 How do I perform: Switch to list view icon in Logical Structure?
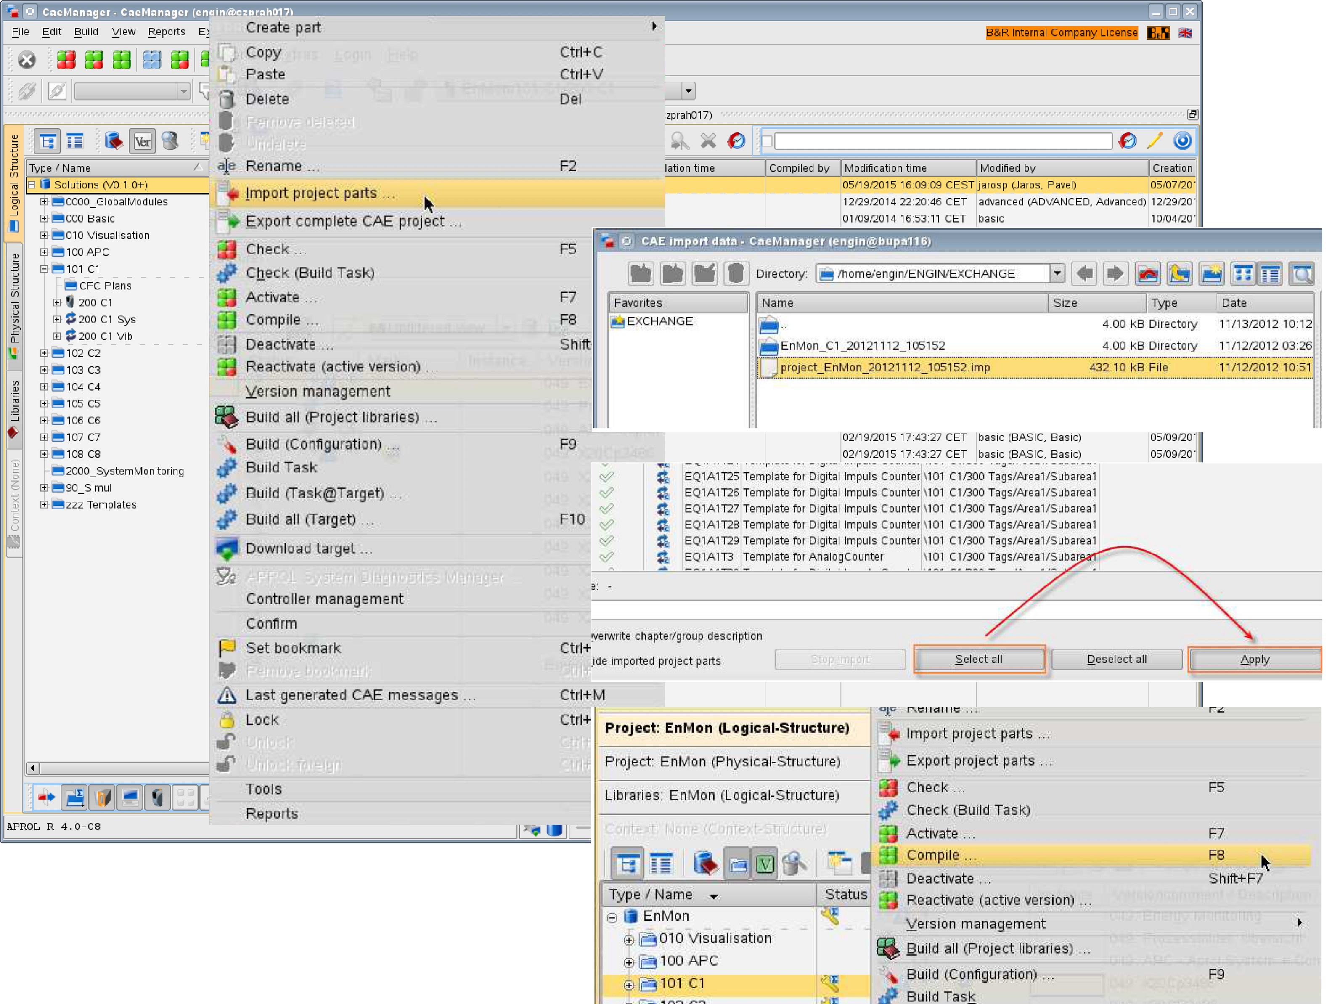[75, 141]
